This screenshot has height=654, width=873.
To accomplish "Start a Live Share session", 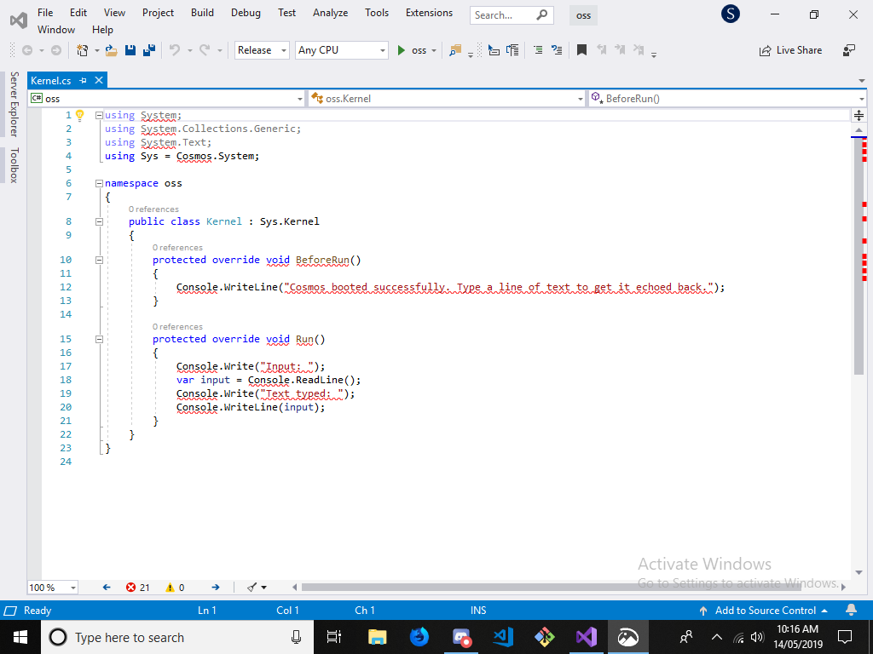I will pos(790,50).
